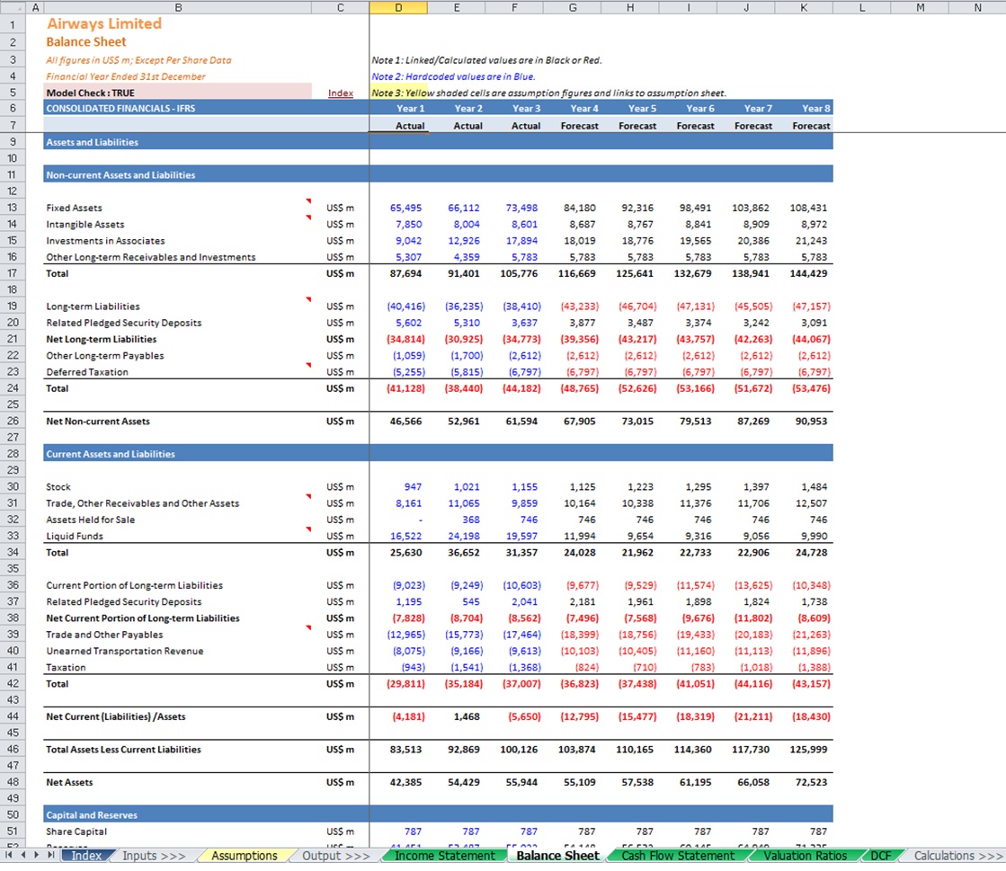This screenshot has height=871, width=1006.
Task: Select column B header
Action: (178, 8)
